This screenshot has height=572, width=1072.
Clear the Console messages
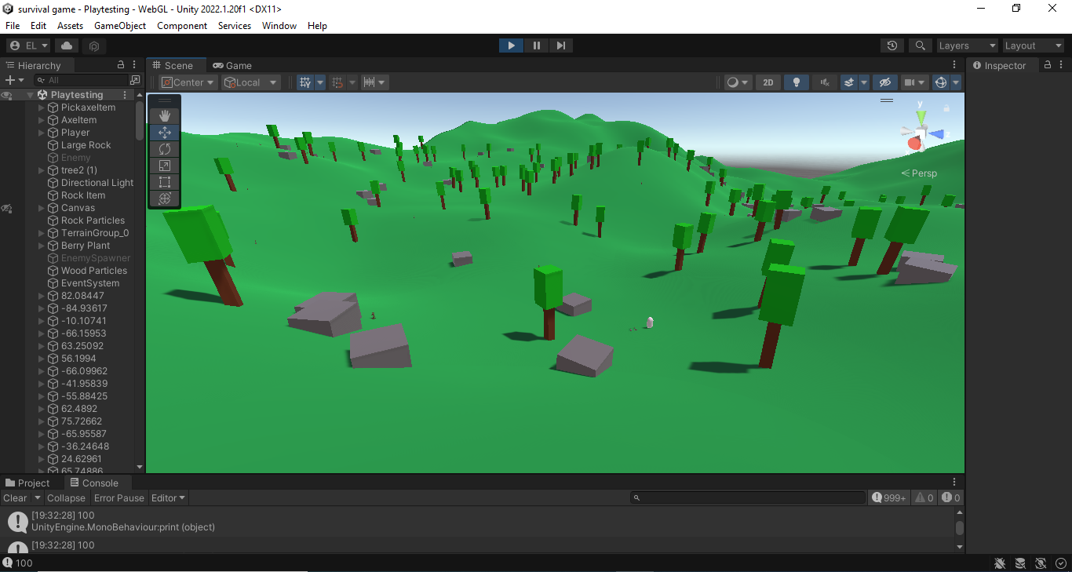click(x=14, y=497)
